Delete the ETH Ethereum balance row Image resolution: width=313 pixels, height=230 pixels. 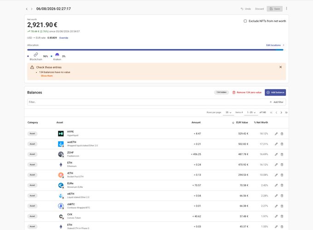click(282, 165)
